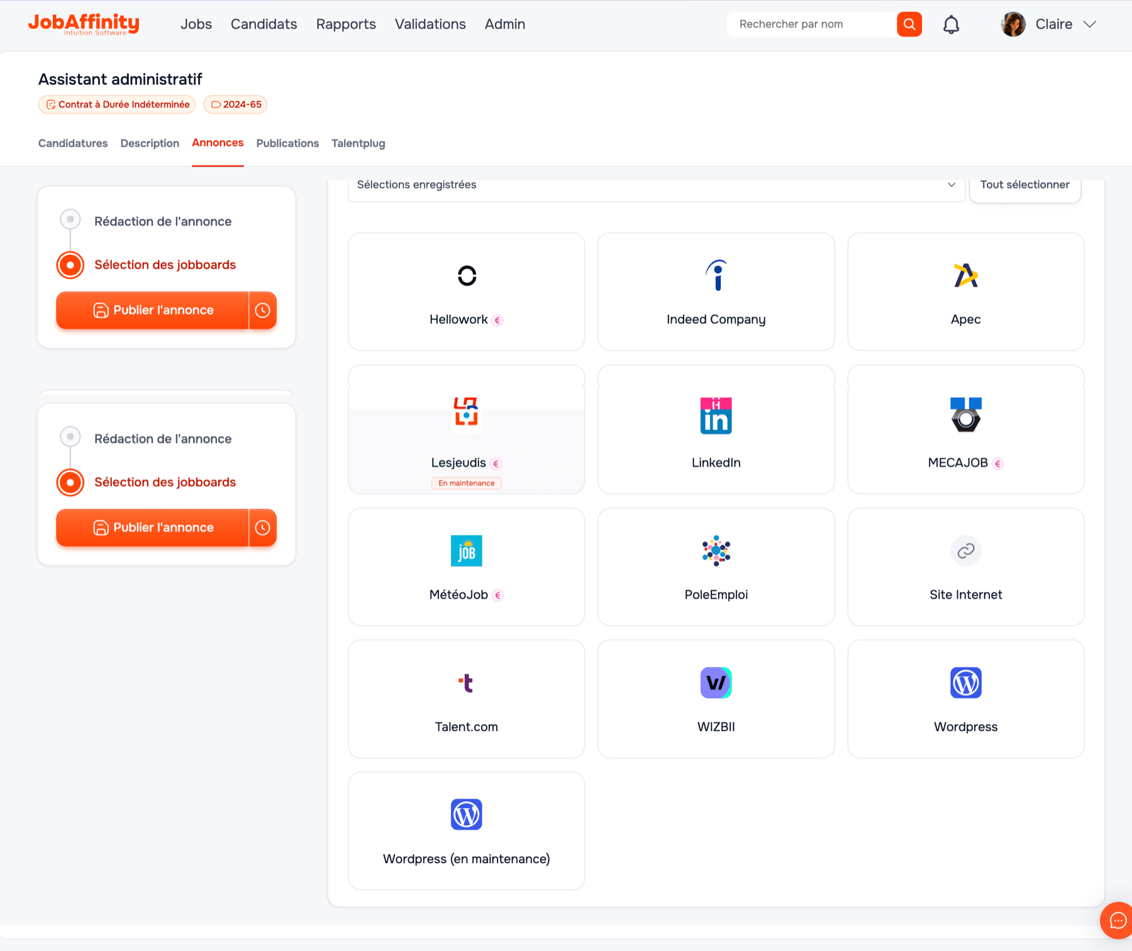Select the MétéoJob logo icon
Screen dimensions: 1132x951
click(467, 551)
